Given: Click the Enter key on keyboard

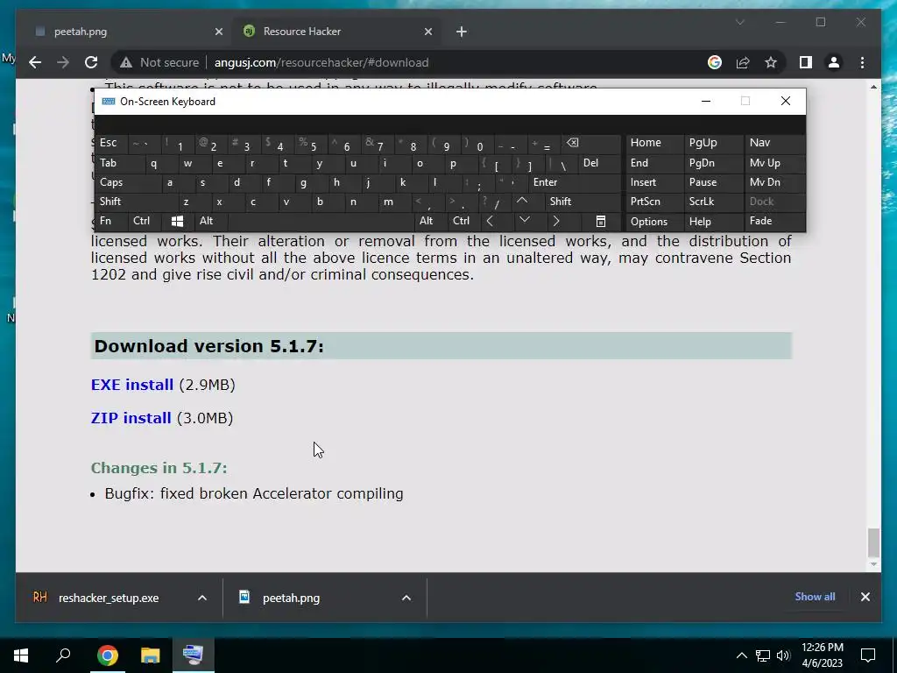Looking at the screenshot, I should coord(574,182).
